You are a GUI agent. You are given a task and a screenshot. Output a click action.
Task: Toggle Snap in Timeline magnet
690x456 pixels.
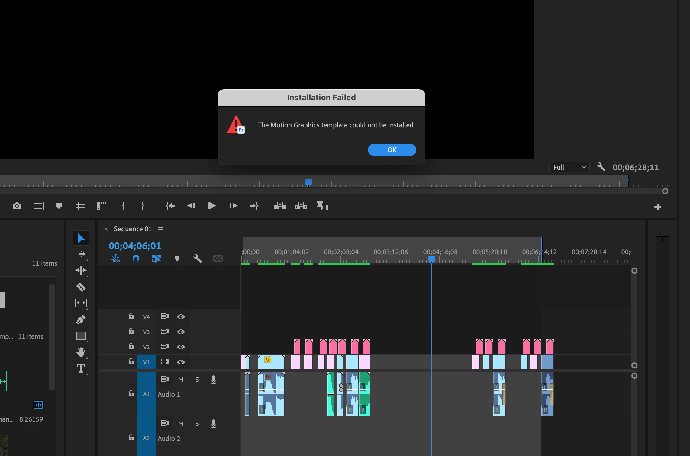[136, 259]
